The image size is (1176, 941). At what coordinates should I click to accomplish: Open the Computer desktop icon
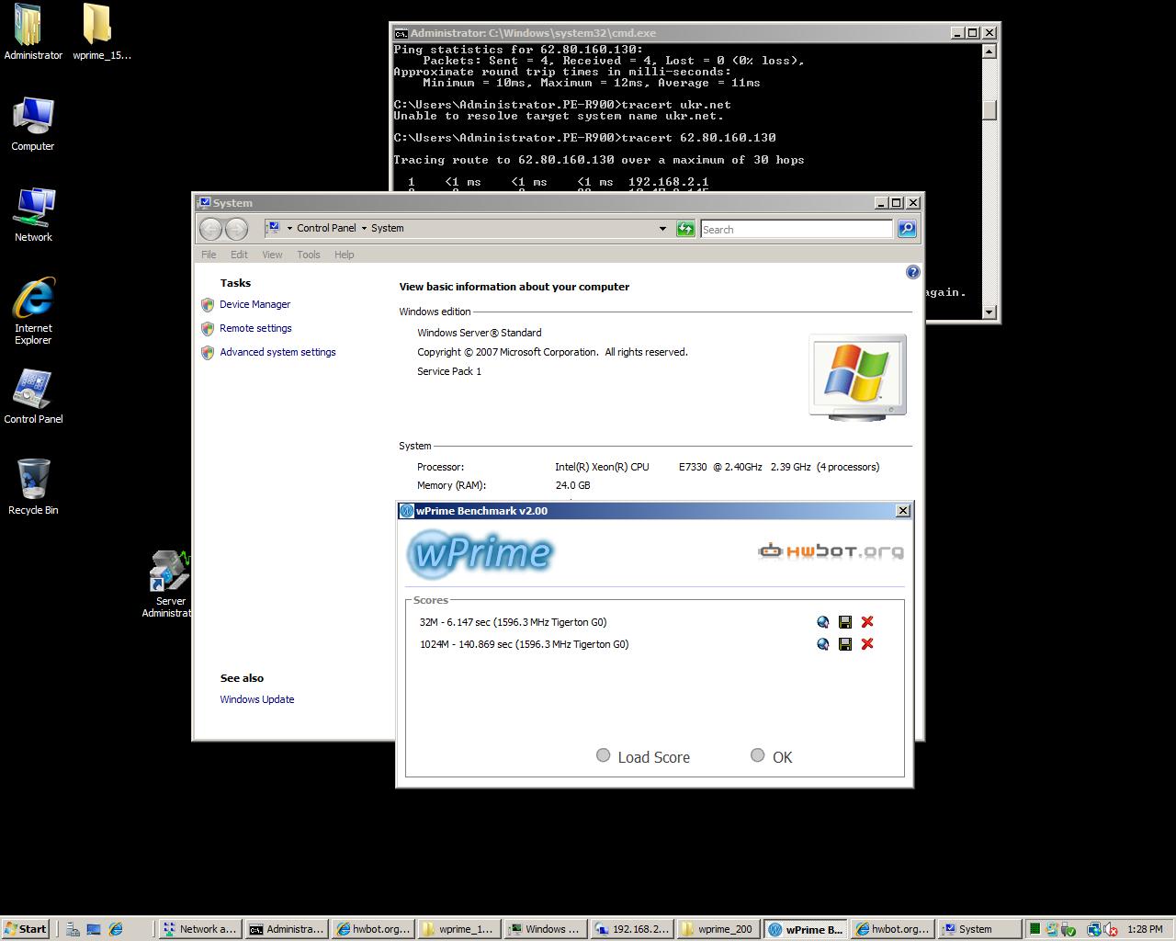33,124
